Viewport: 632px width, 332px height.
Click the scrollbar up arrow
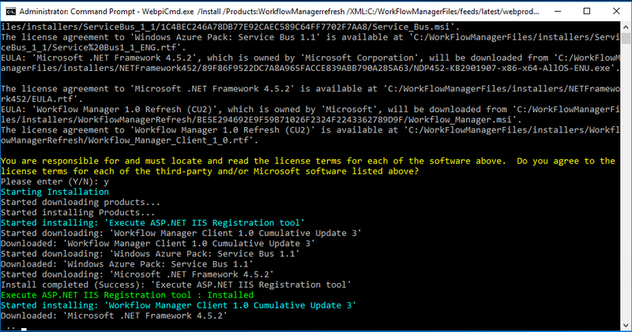626,28
